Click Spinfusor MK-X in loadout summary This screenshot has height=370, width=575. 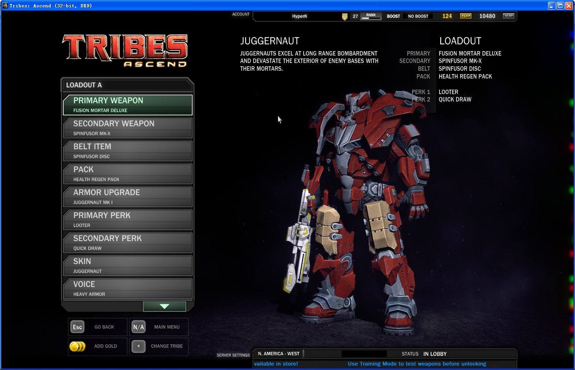pyautogui.click(x=460, y=61)
